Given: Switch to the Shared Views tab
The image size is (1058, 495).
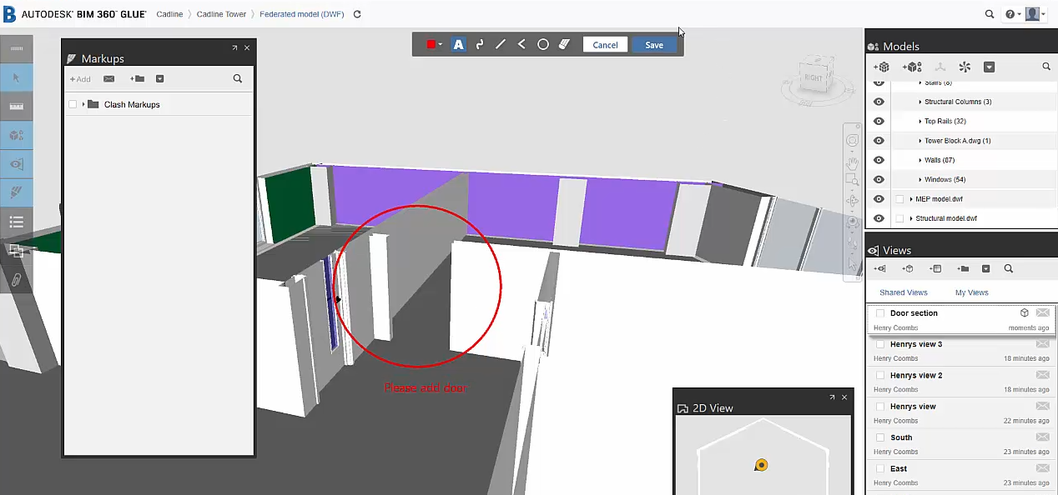Looking at the screenshot, I should coord(904,292).
